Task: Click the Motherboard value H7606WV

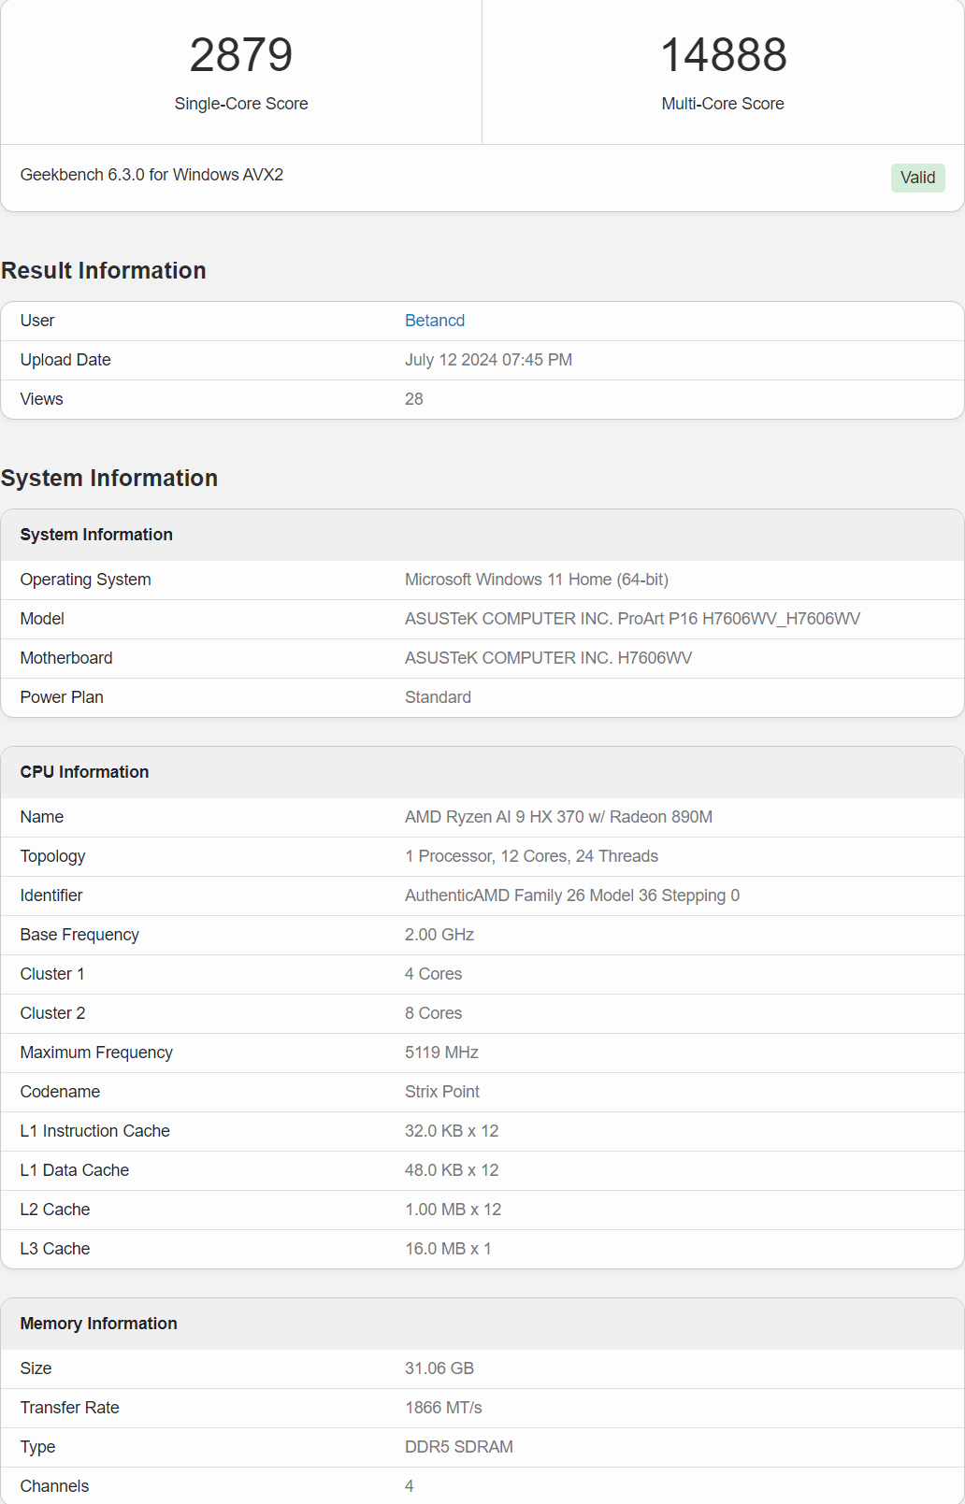Action: point(548,658)
